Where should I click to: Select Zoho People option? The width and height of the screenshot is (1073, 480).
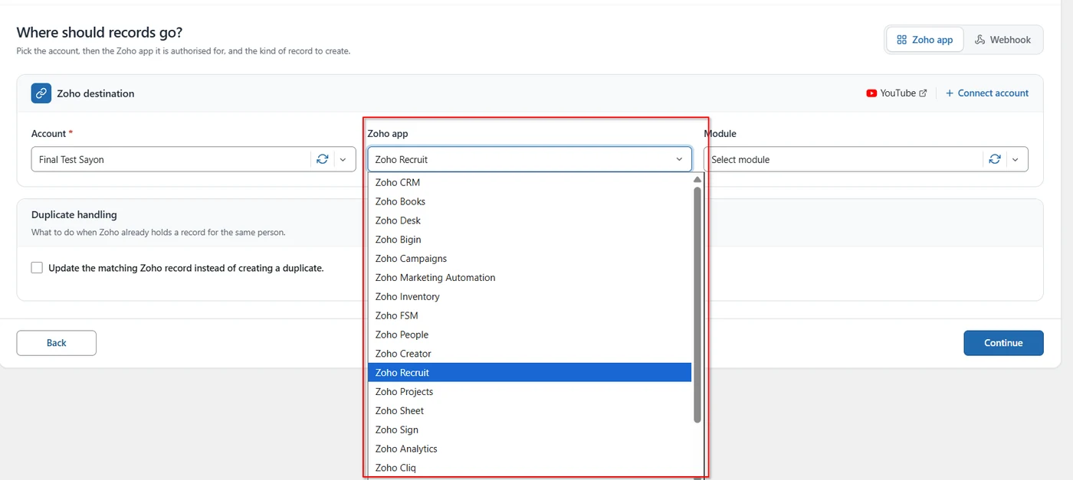pyautogui.click(x=530, y=335)
